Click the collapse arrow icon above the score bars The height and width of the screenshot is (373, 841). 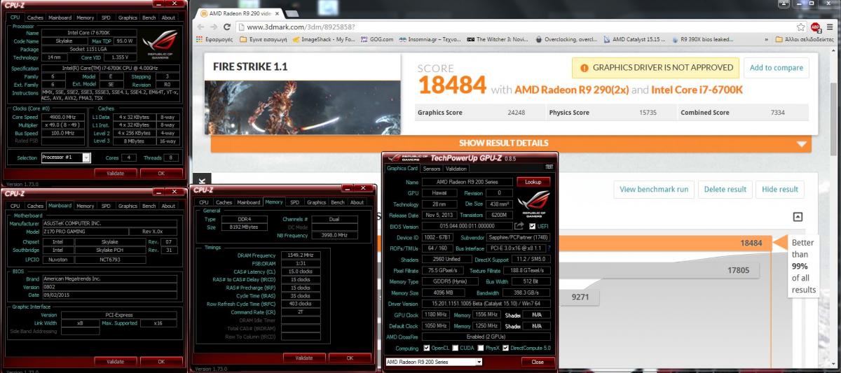[798, 217]
